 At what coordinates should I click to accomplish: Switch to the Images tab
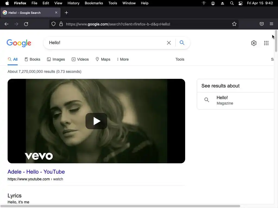click(56, 59)
